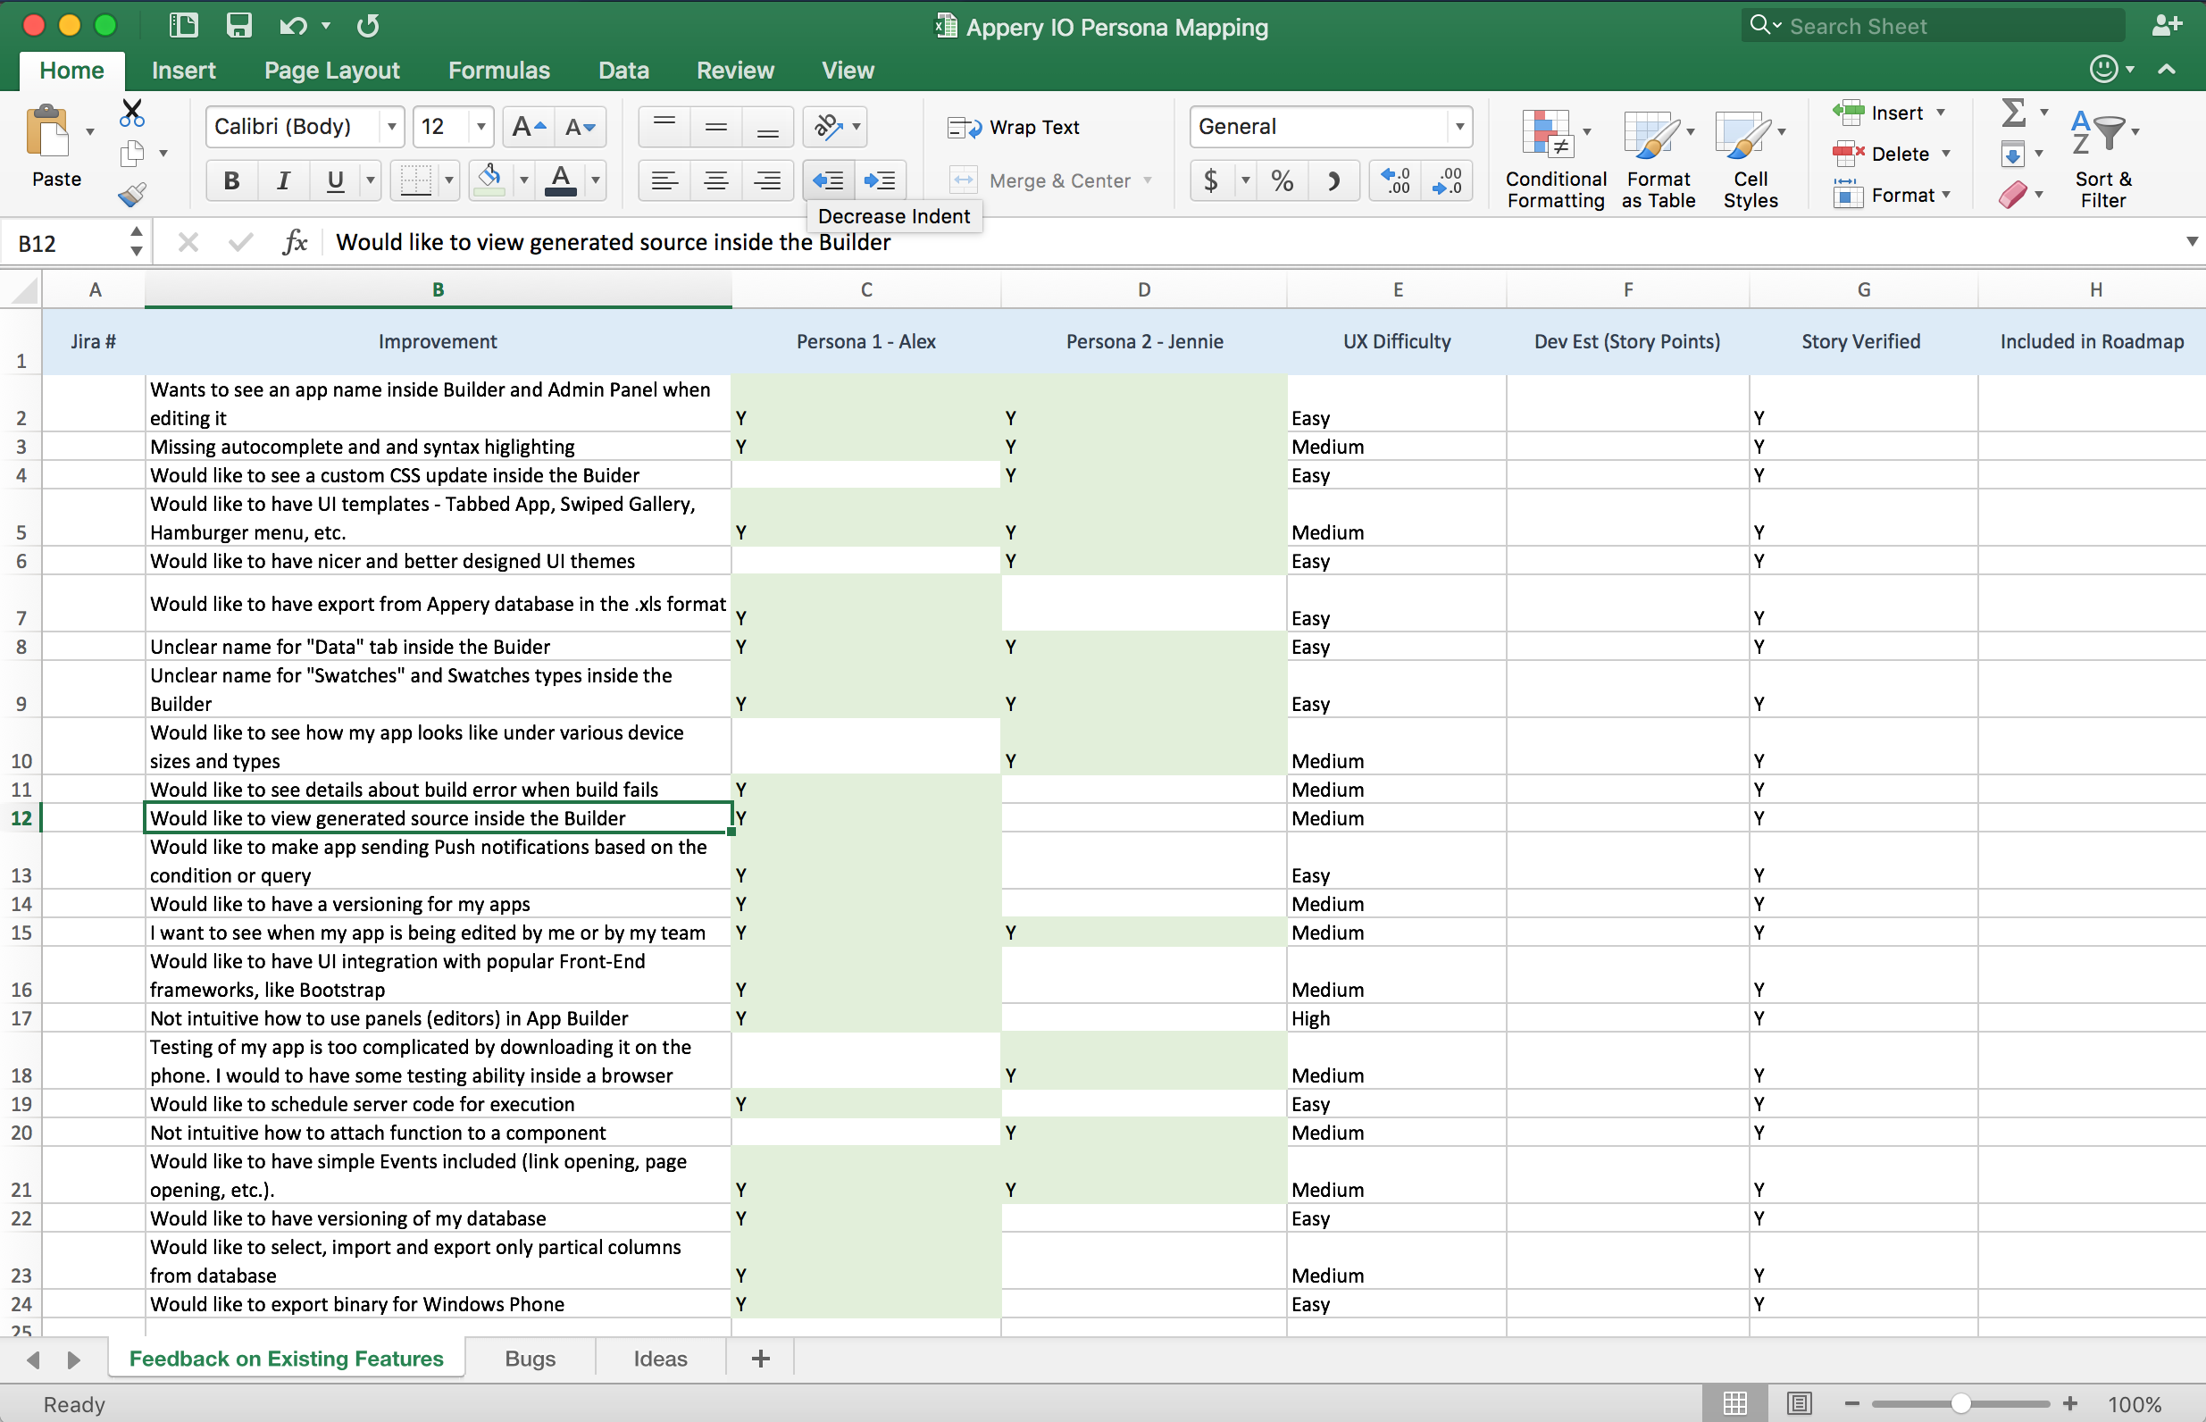Select the Format Painter brush
This screenshot has width=2206, height=1422.
132,194
